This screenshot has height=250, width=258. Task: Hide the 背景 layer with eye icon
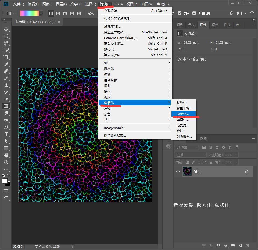click(x=178, y=172)
